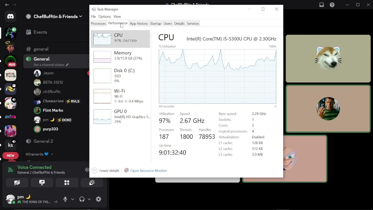This screenshot has height=210, width=373.
Task: Select the Performance tab
Action: pyautogui.click(x=118, y=23)
